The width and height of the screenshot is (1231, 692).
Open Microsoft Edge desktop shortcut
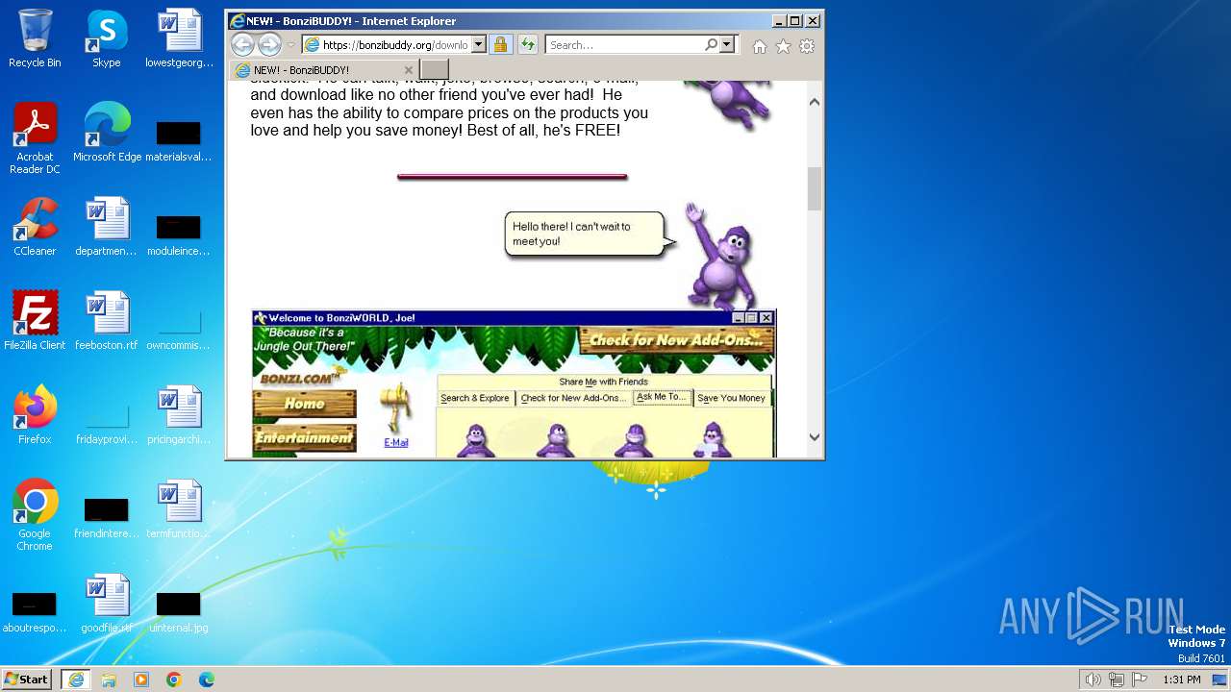click(107, 133)
